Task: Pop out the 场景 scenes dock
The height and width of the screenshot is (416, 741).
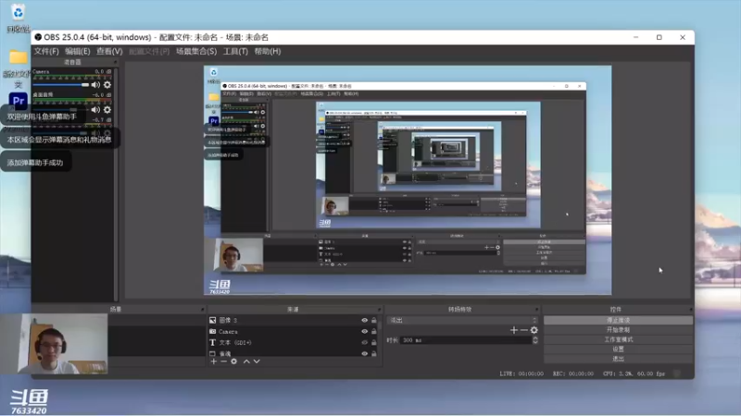Action: pyautogui.click(x=203, y=310)
